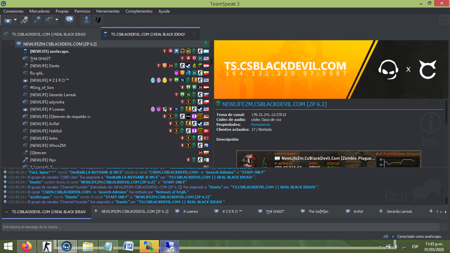
Task: Open the dropdown arrow beside the disconnect icon
Action: [x=15, y=20]
